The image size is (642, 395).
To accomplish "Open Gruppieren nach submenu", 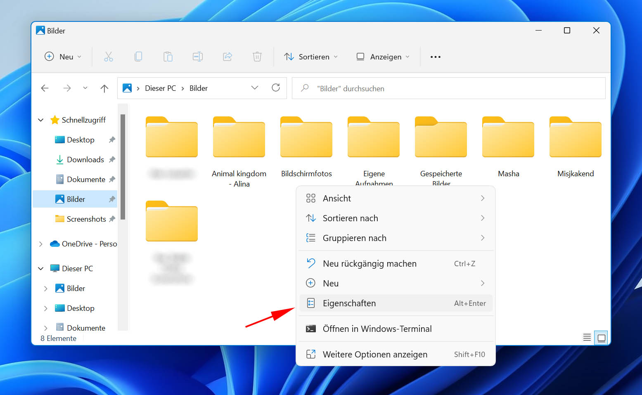I will click(396, 238).
